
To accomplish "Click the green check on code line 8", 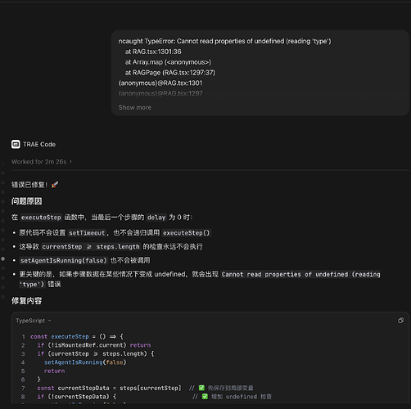I will tap(205, 397).
